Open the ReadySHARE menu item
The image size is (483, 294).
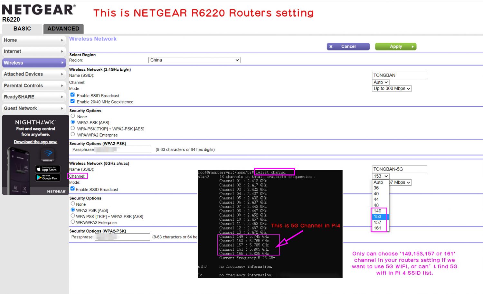[x=34, y=97]
